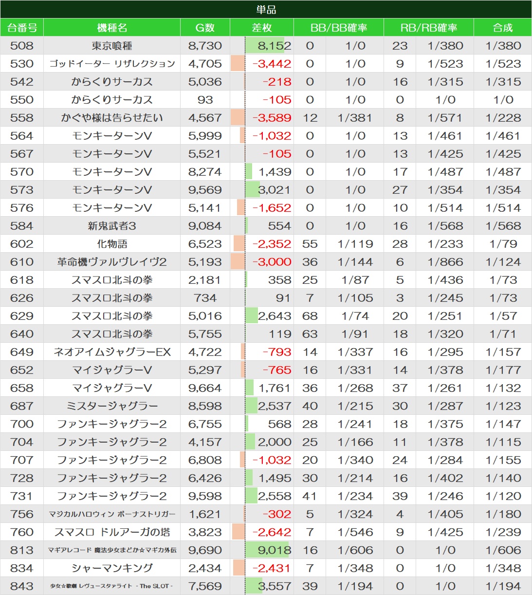Sort by the 差枚 column header
This screenshot has height=595, width=532.
tap(262, 28)
